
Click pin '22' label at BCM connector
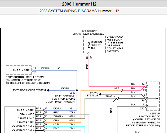35,68
